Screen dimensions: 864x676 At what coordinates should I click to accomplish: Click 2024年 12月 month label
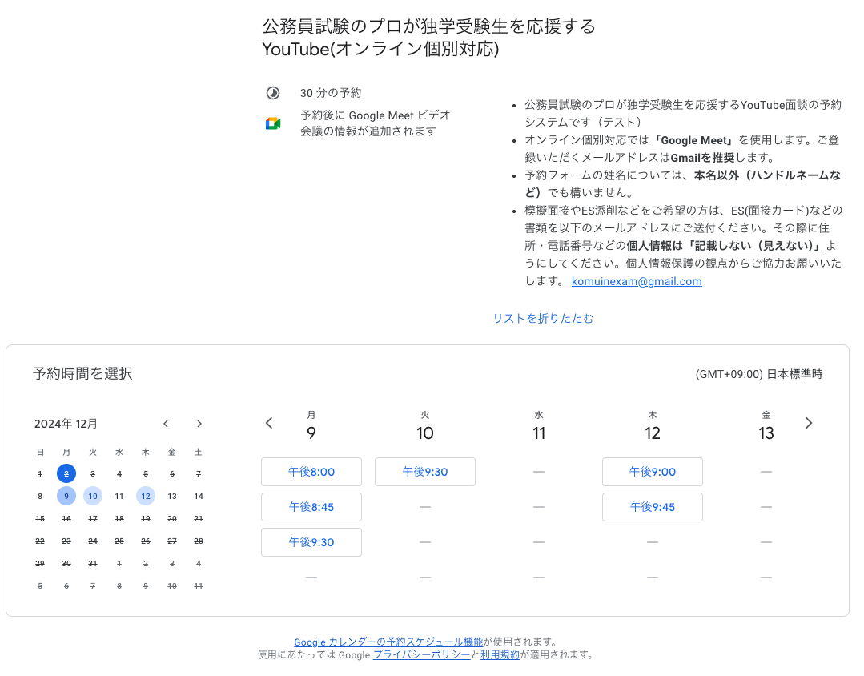pos(66,424)
